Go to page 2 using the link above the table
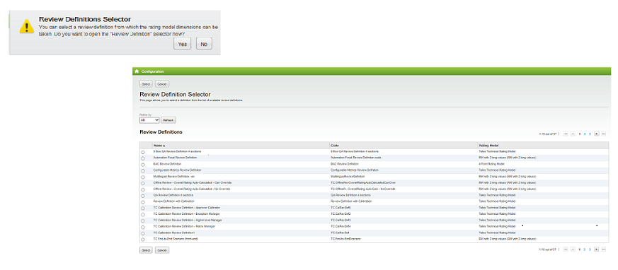618x270 pixels. (585, 134)
